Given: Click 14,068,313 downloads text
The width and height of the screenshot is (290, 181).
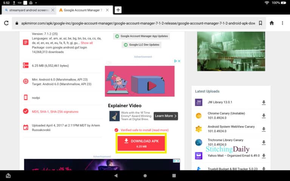Looking at the screenshot, I should point(48,52).
